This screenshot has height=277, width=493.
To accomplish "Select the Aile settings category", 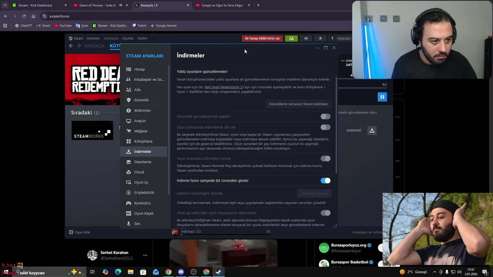I will pyautogui.click(x=144, y=90).
